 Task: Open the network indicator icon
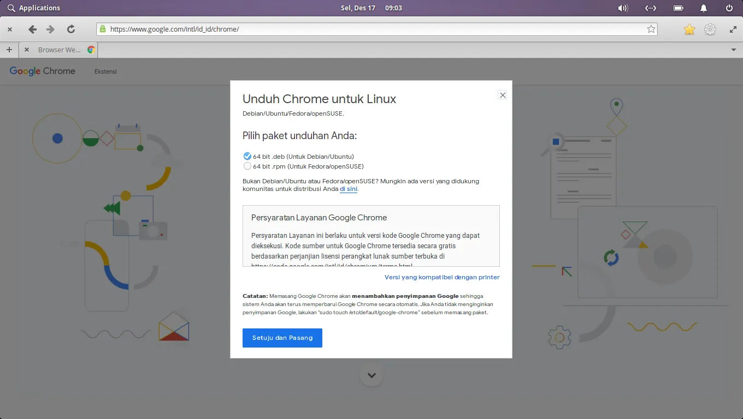pos(650,8)
